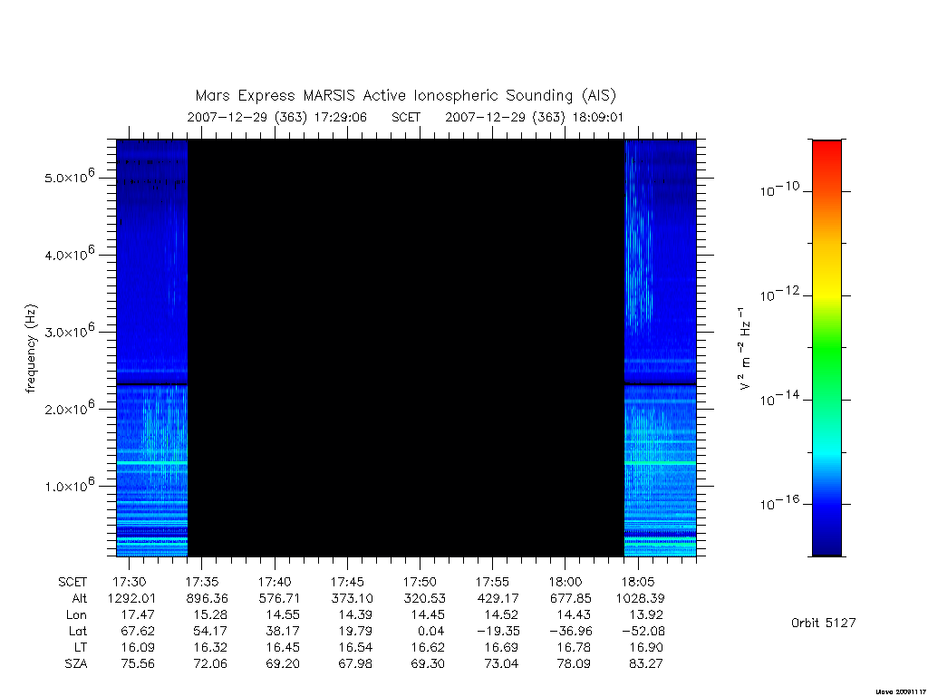The image size is (928, 696).
Task: Click the frequency (Hz) axis label
Action: point(32,348)
